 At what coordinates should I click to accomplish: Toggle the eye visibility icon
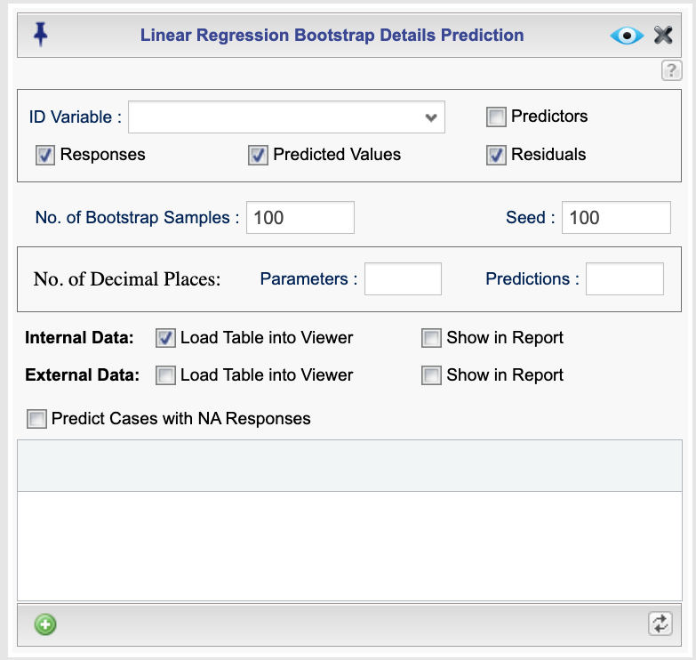pos(627,36)
